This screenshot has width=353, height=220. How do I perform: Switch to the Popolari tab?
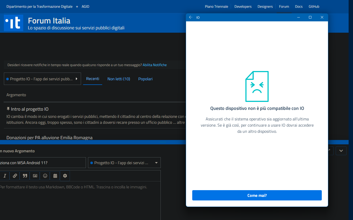point(146,79)
